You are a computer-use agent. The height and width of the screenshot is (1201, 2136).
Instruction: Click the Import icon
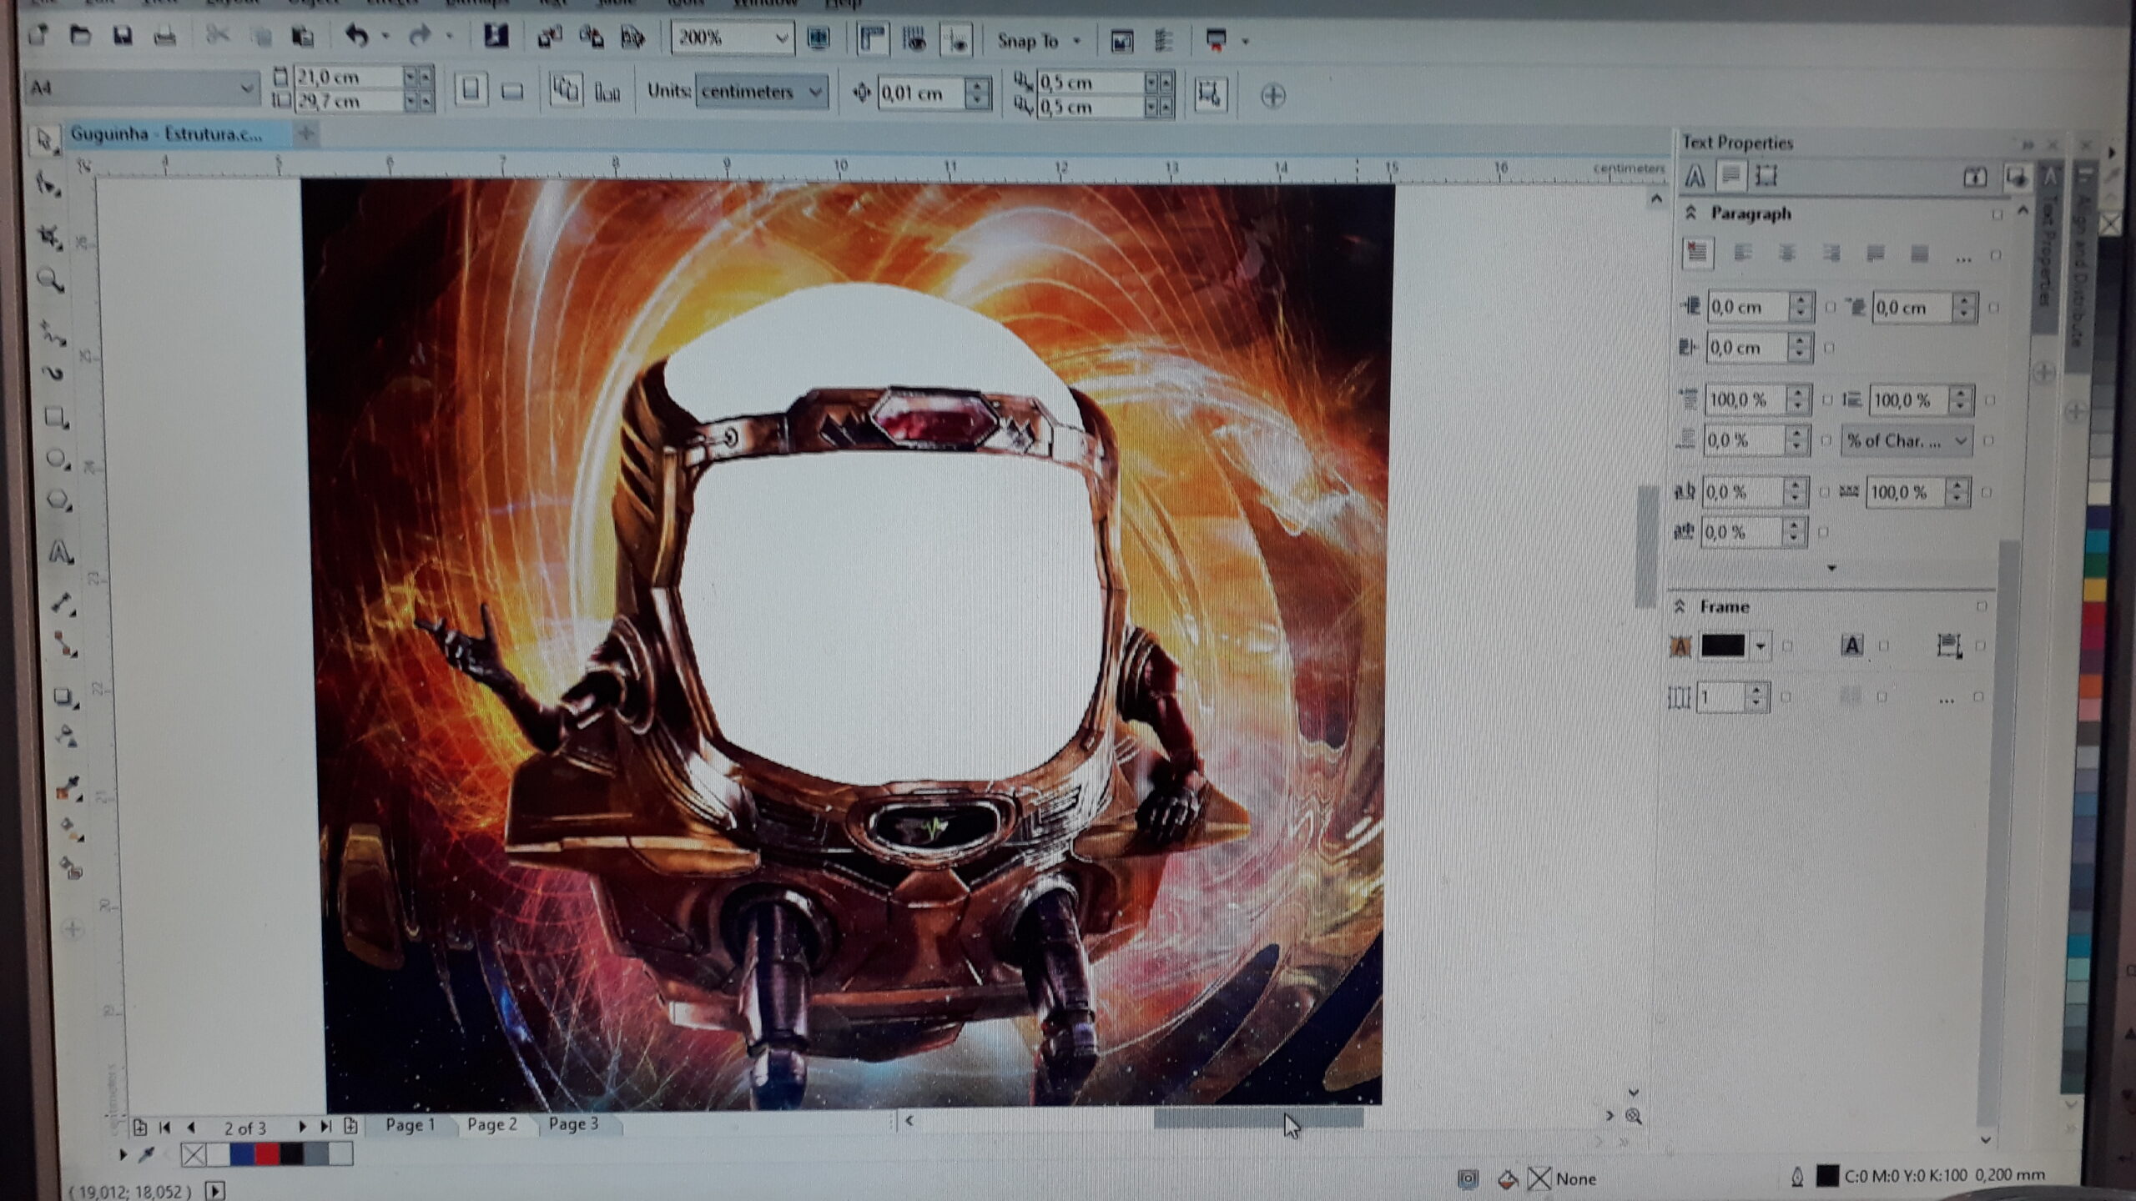(549, 38)
